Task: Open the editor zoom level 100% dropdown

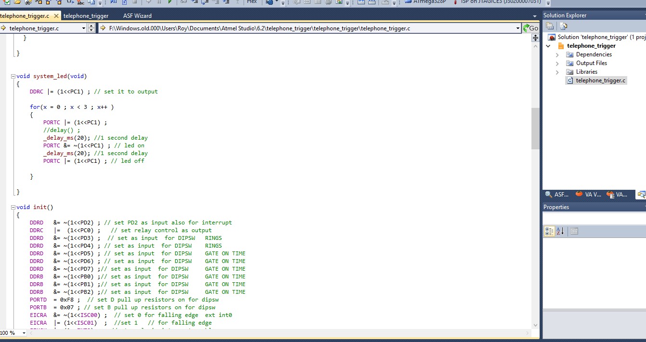Action: (x=24, y=333)
